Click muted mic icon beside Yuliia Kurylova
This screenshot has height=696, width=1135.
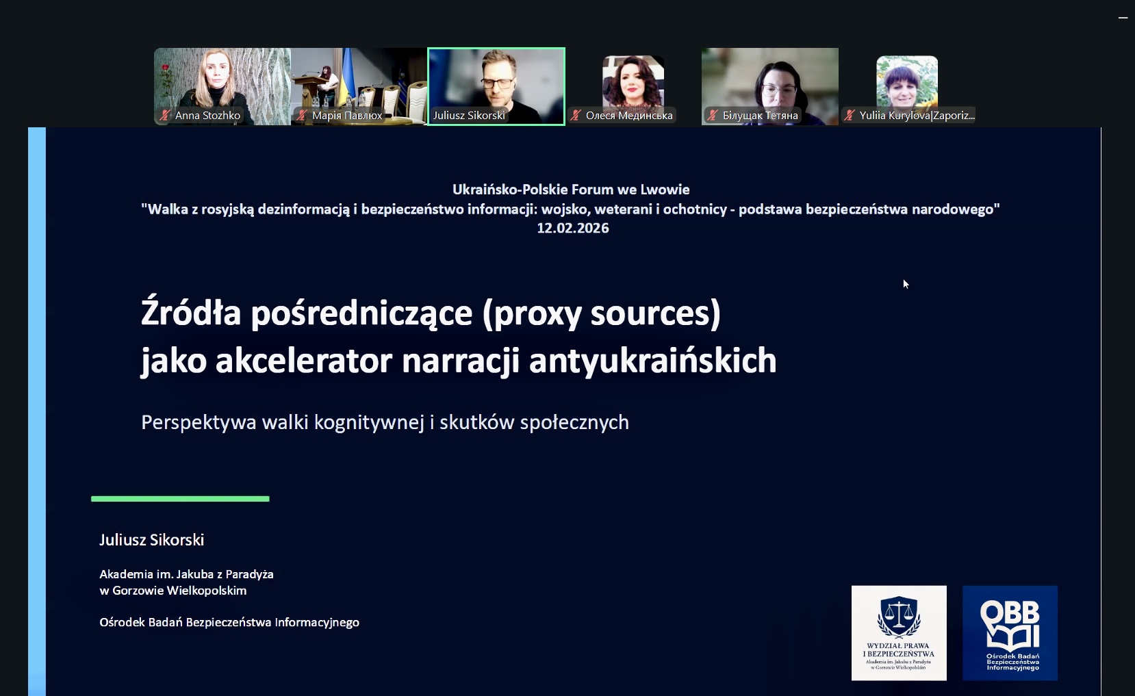tap(850, 115)
